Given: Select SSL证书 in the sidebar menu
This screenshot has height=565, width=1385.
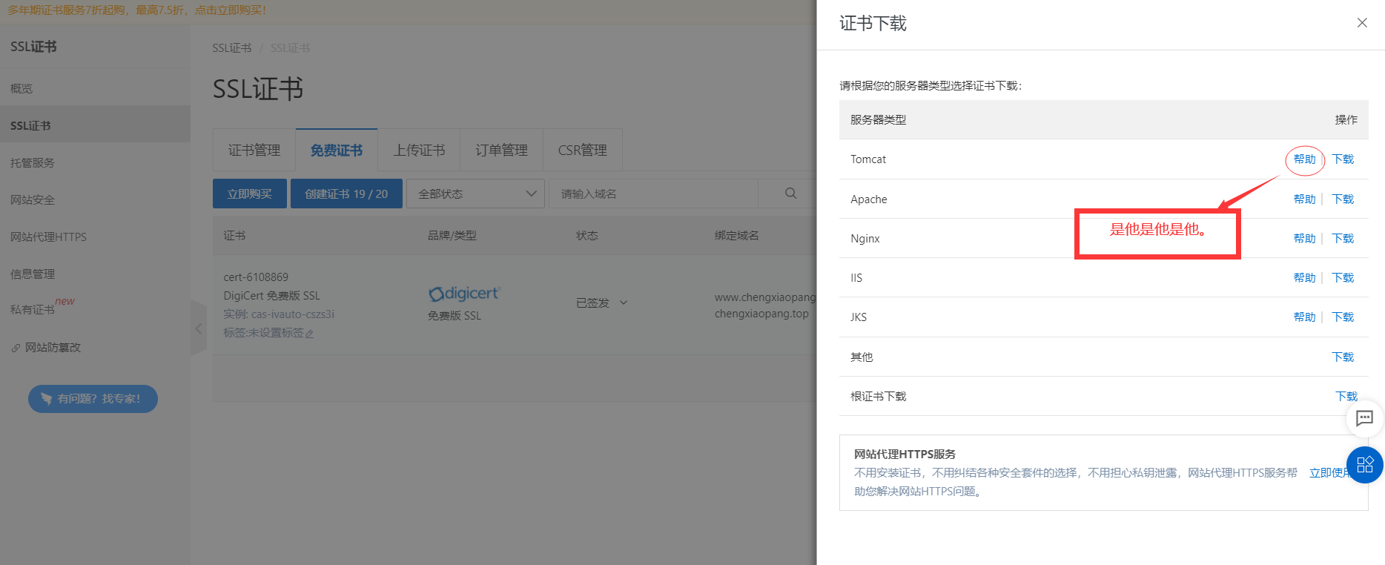Looking at the screenshot, I should pos(95,125).
